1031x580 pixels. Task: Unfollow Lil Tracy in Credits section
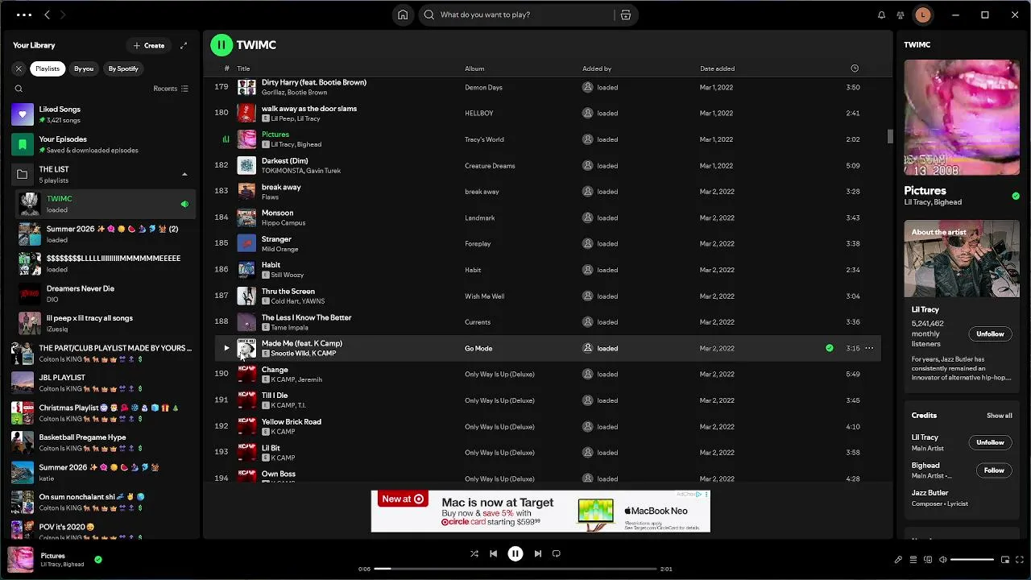pyautogui.click(x=990, y=442)
